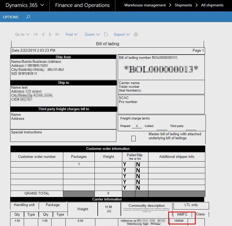This screenshot has width=232, height=226.
Task: Go to previous report page
Action: [43, 34]
